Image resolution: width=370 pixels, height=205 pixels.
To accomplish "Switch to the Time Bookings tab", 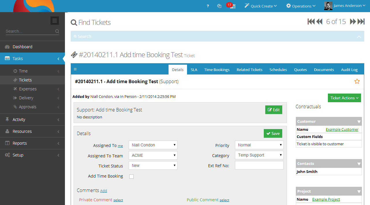I will tap(217, 70).
